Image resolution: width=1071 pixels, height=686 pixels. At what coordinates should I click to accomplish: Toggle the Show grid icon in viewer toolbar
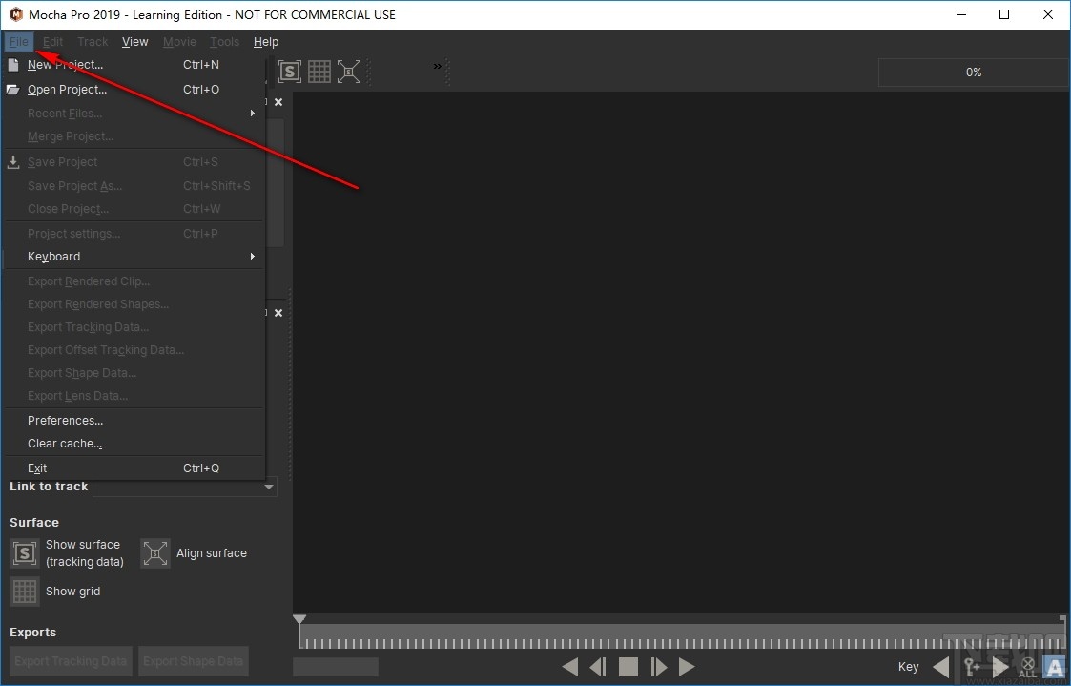pos(319,72)
